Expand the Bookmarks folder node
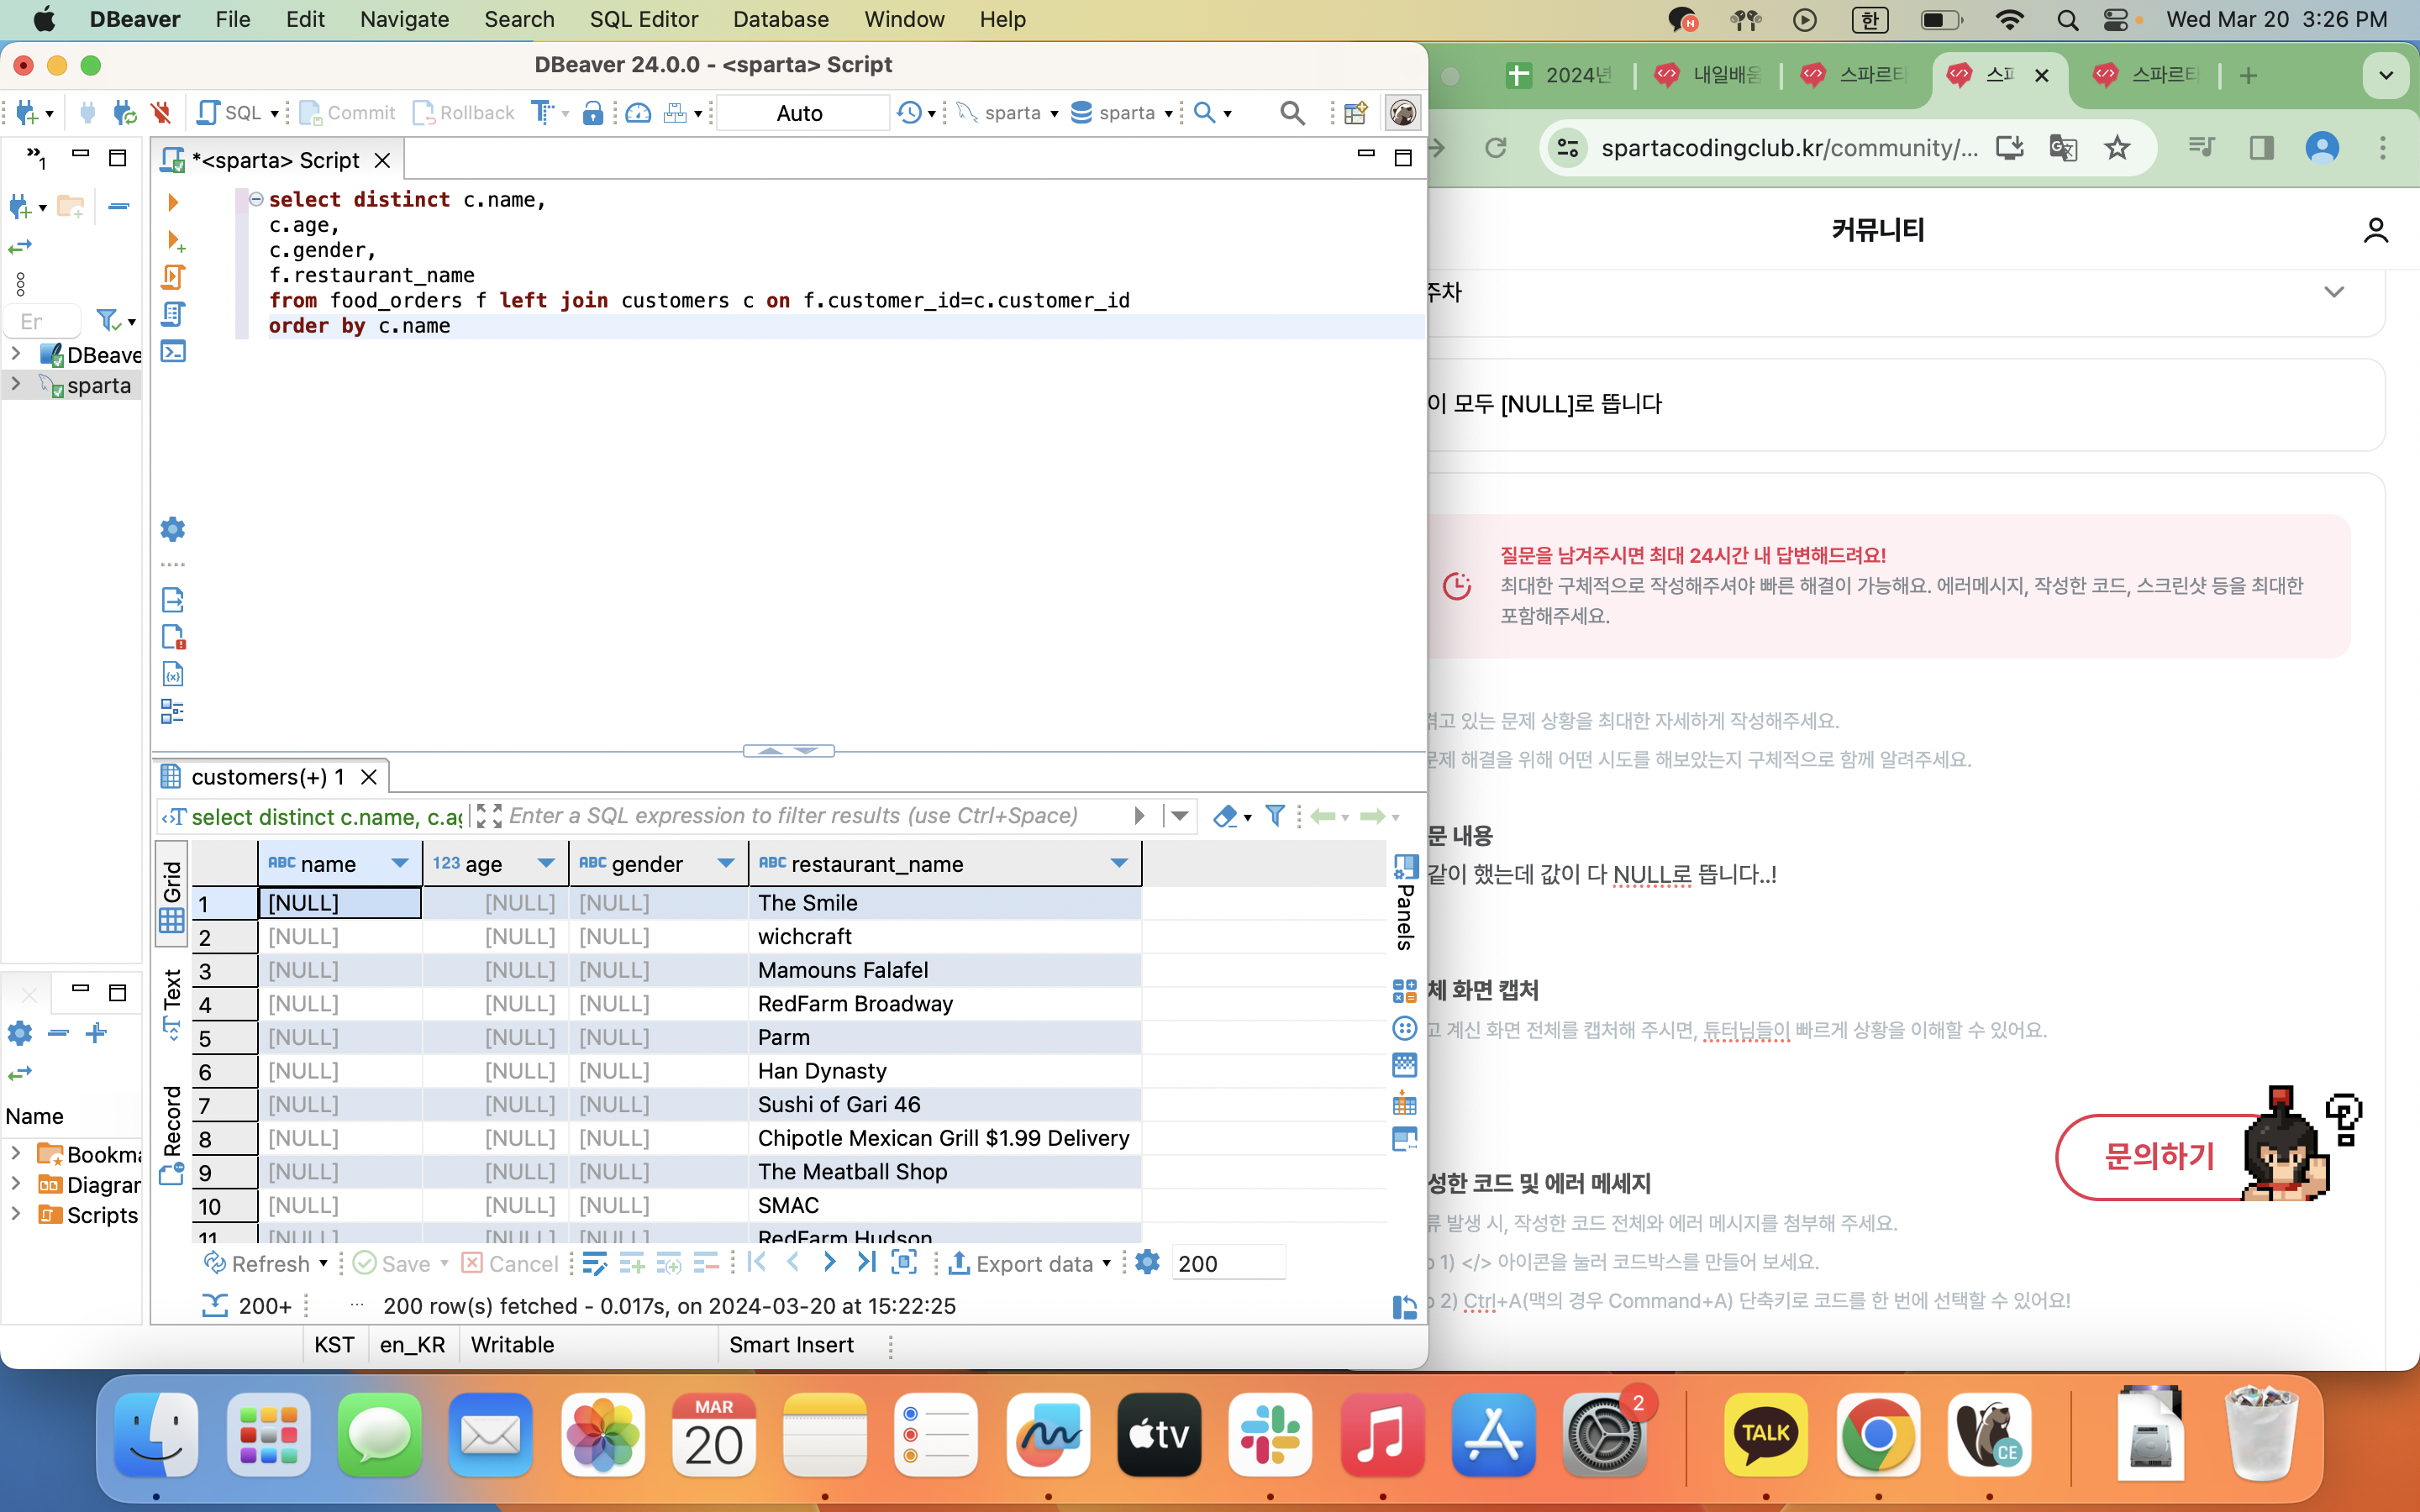Screen dimensions: 2420x1512 [x=15, y=1153]
